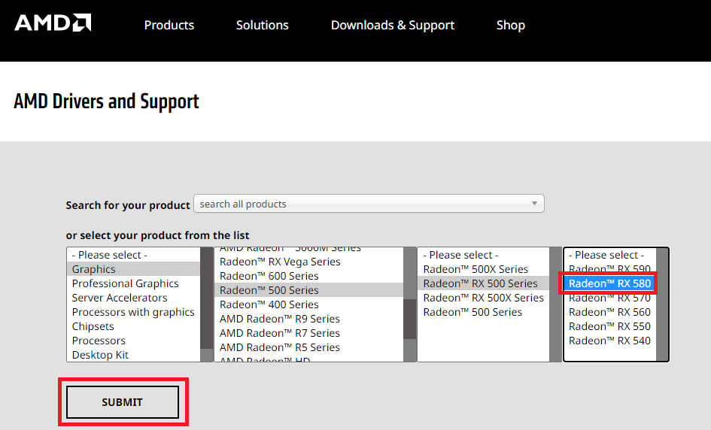Select Radeon RX 500 Series
711x430 pixels.
pyautogui.click(x=483, y=283)
